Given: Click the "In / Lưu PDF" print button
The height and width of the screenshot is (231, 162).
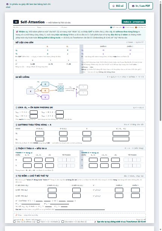Looking at the screenshot, I should tap(141, 6).
